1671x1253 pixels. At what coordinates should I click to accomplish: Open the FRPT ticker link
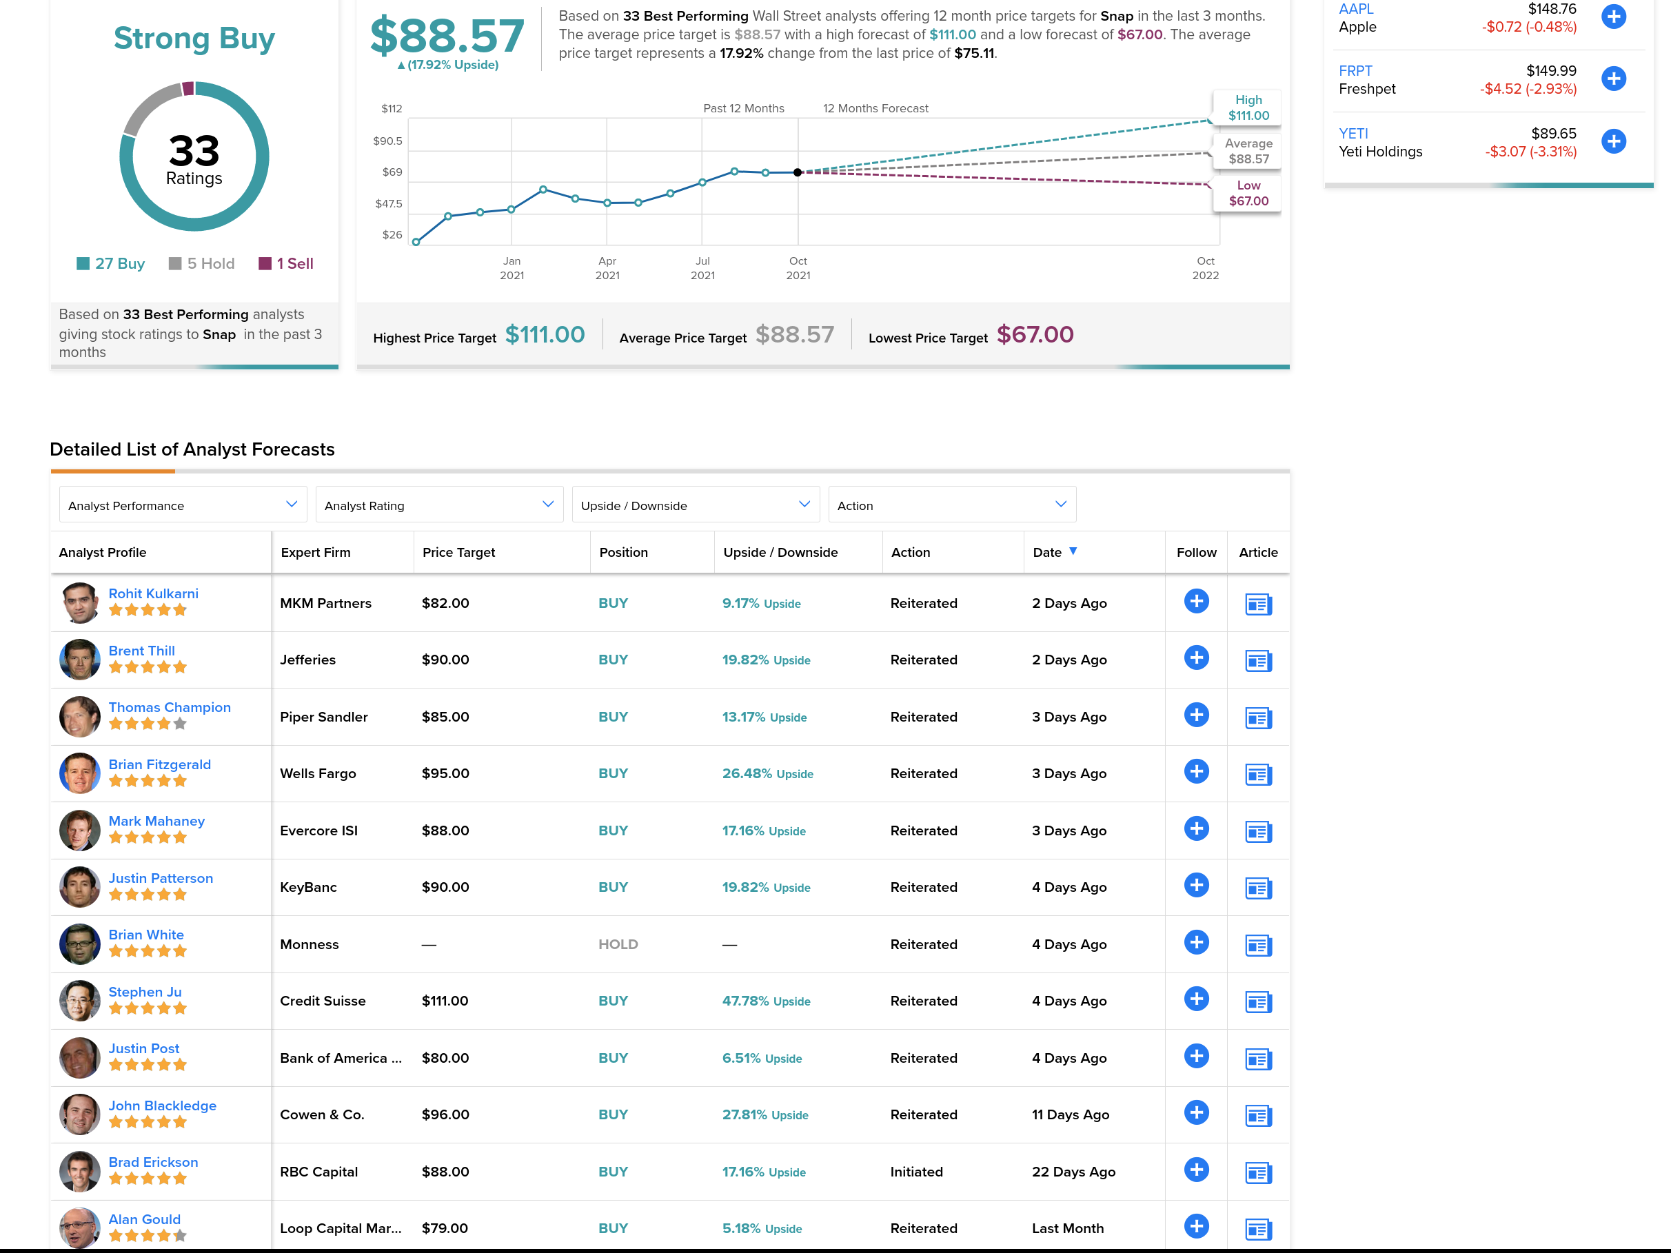pyautogui.click(x=1355, y=71)
